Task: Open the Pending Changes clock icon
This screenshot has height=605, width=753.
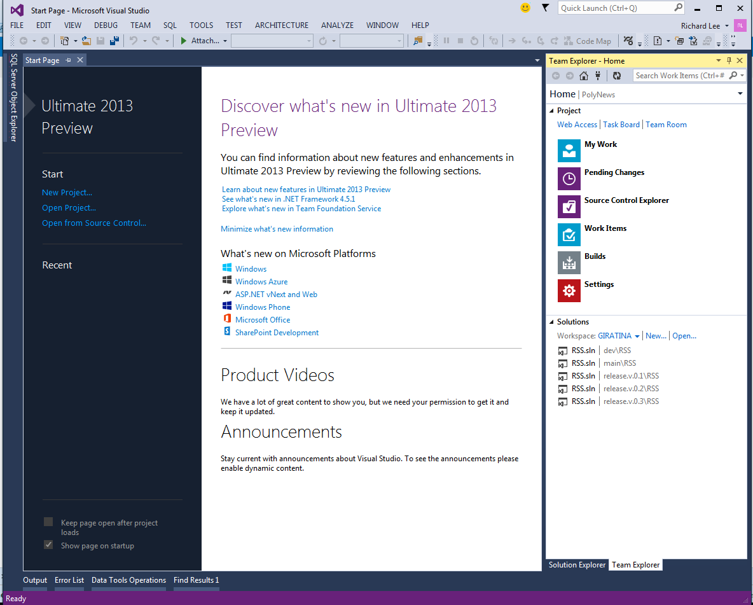Action: pyautogui.click(x=569, y=179)
